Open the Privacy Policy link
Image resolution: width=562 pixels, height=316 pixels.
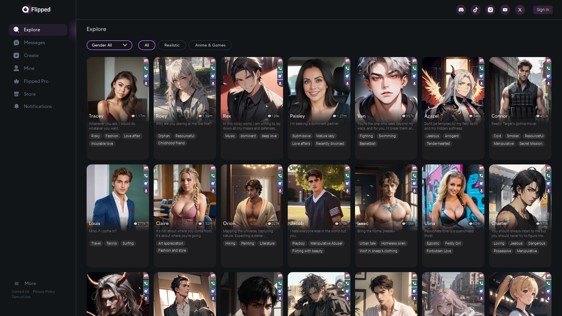click(44, 291)
